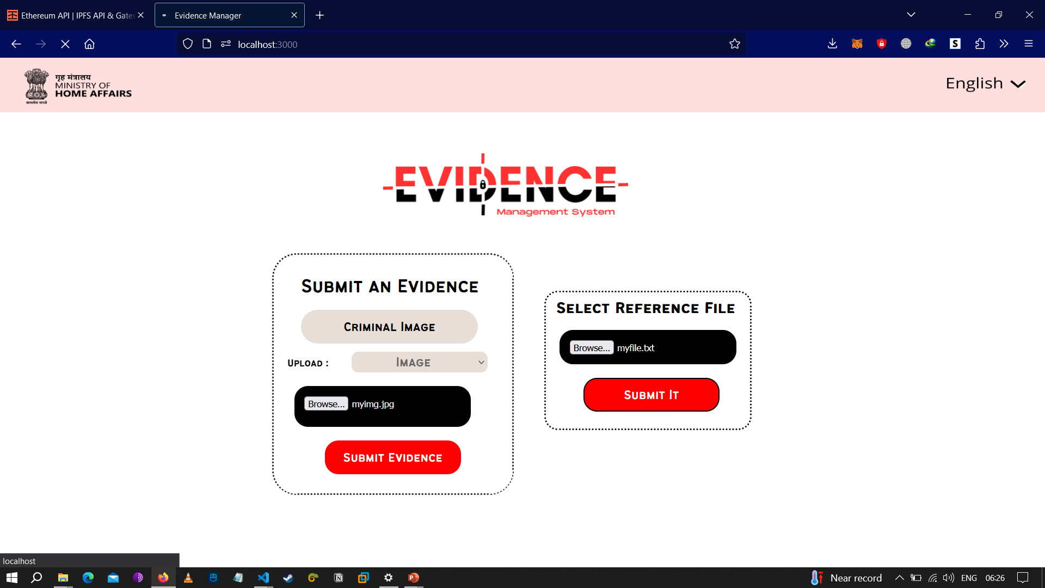Open the Firefox hamburger application menu

[1028, 44]
